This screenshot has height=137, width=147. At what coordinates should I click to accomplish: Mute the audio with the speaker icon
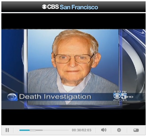pos(104,130)
